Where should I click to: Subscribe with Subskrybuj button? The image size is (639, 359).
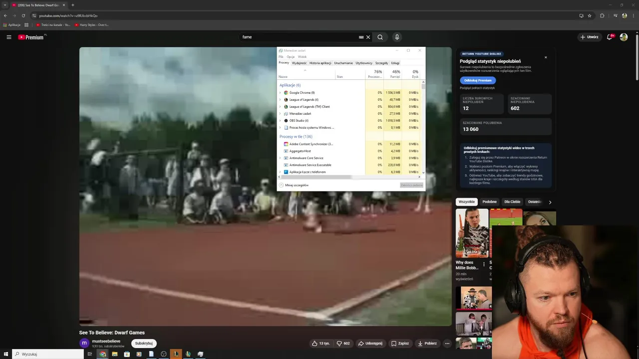pos(144,343)
